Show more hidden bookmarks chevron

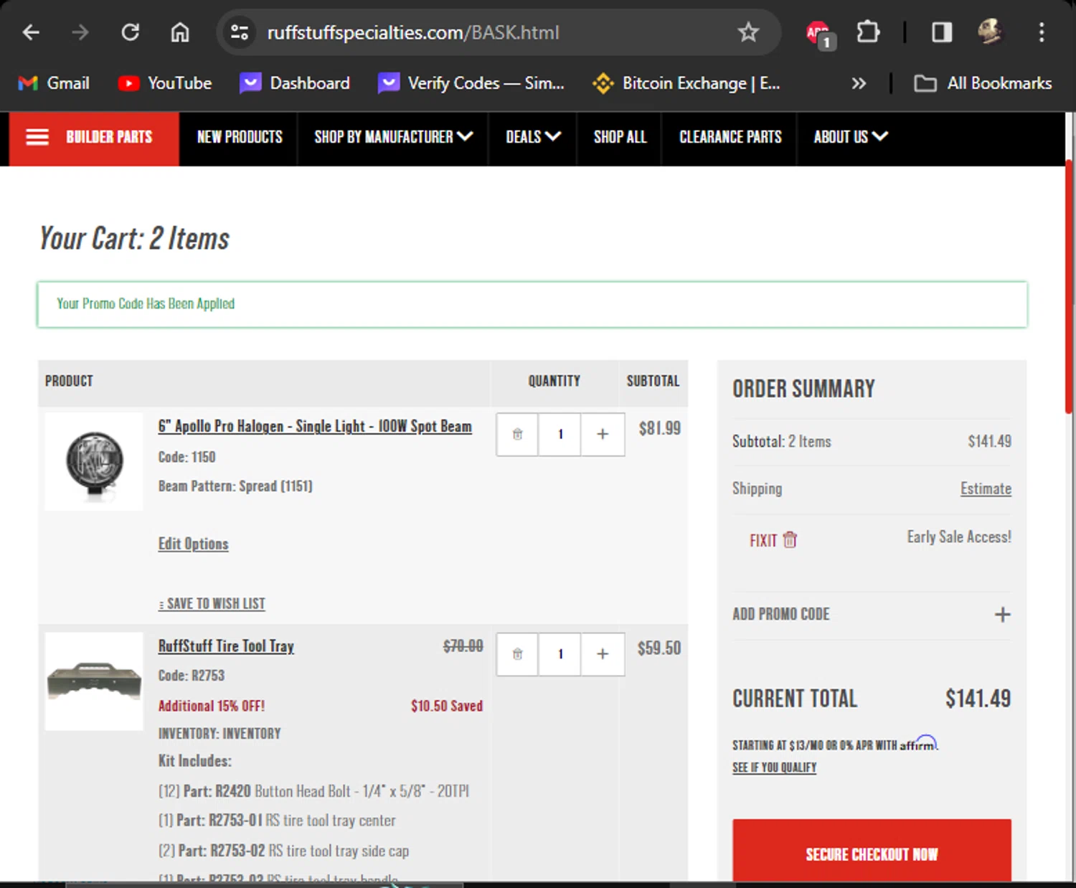[x=859, y=83]
